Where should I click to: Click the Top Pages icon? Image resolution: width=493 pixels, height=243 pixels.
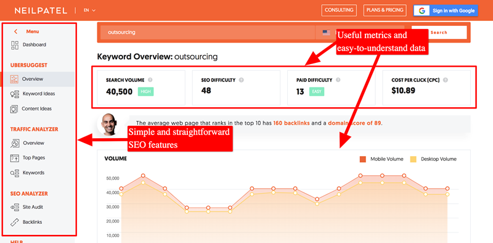14,158
